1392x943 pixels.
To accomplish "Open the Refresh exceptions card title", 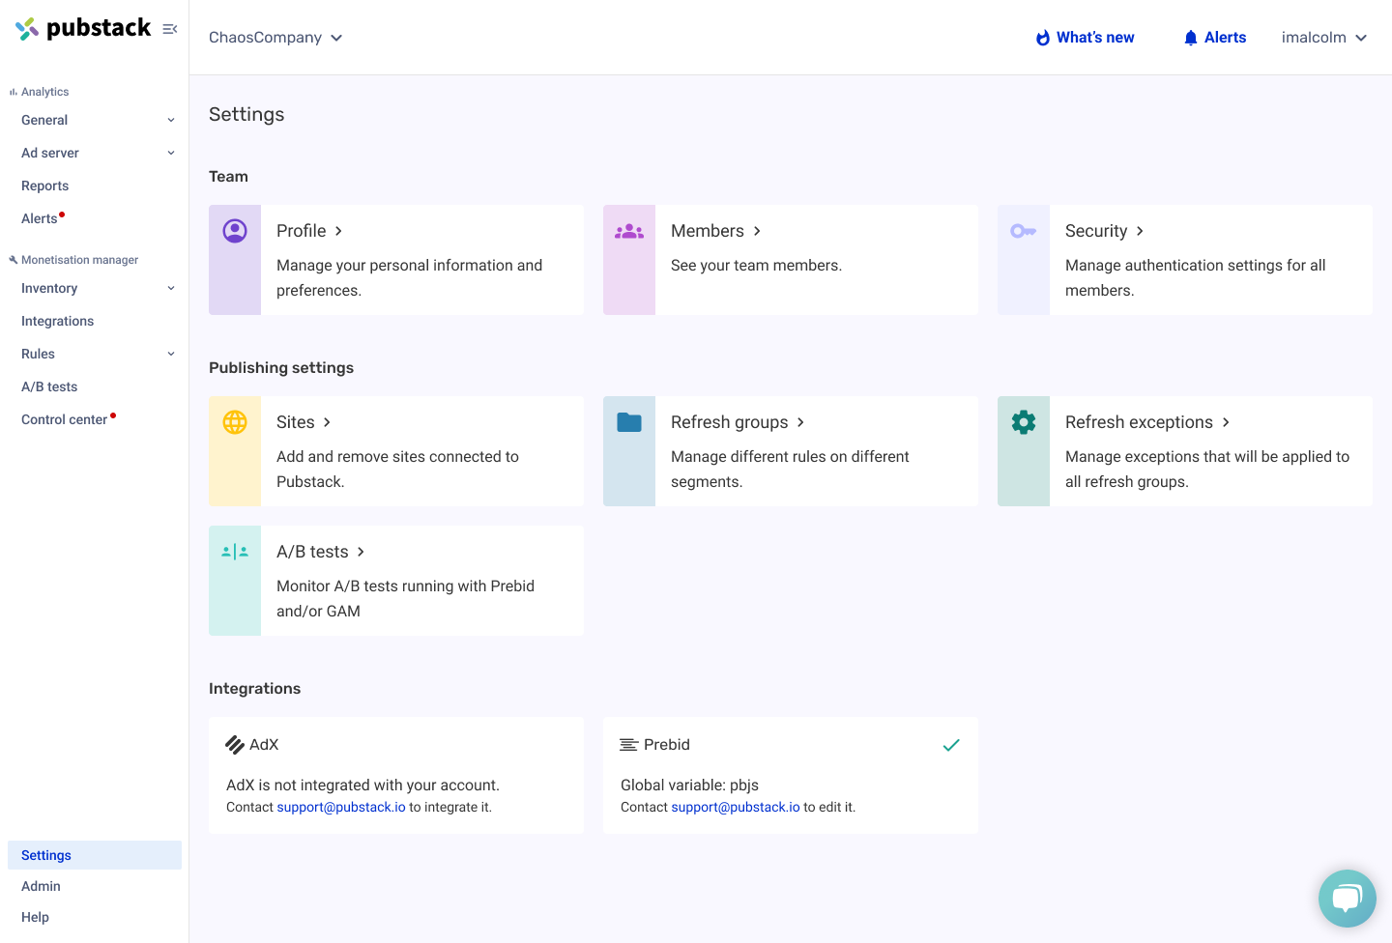I will [1139, 422].
